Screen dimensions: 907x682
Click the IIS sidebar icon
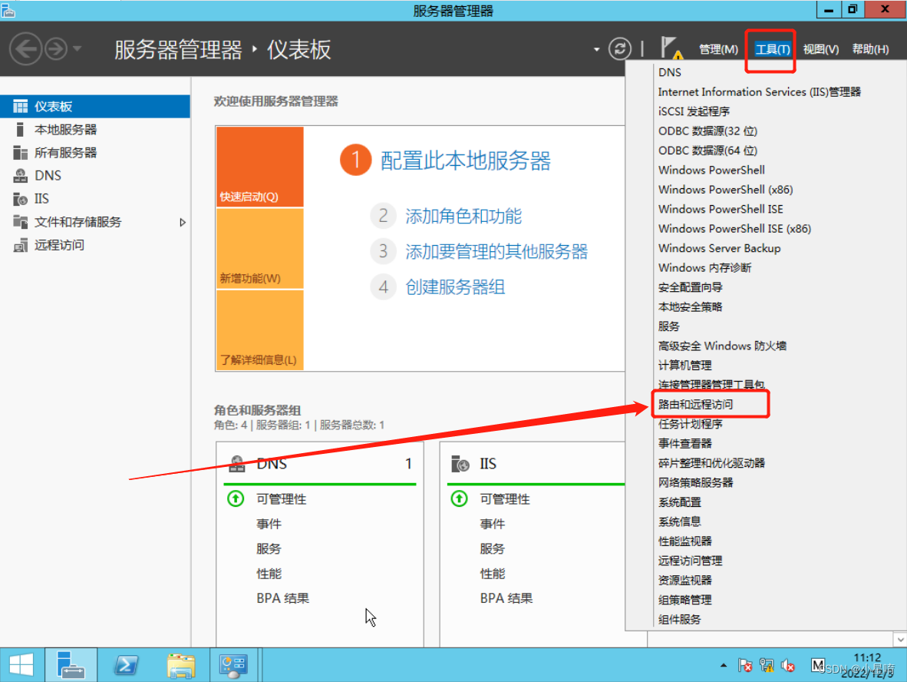[20, 199]
